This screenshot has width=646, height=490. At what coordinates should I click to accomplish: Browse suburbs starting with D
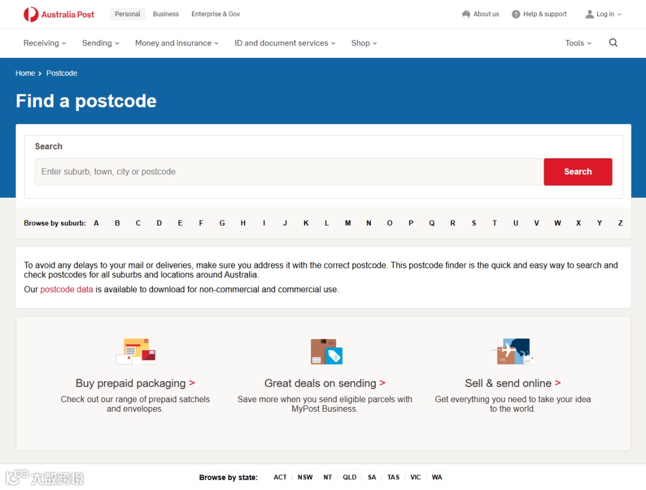click(x=159, y=223)
